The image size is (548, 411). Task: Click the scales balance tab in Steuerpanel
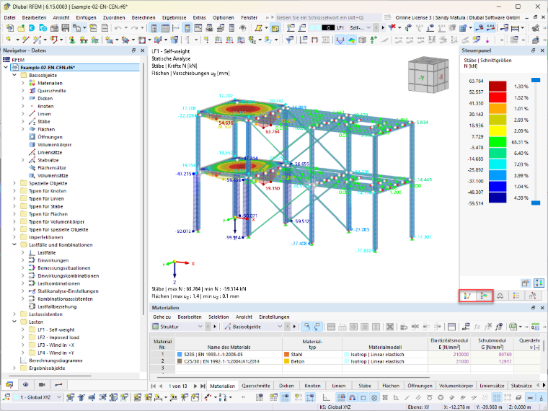click(500, 296)
